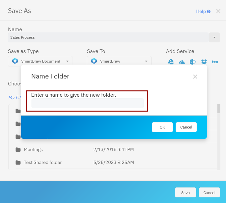This screenshot has height=203, width=226.
Task: Click the Meetings folder icon
Action: (18, 150)
